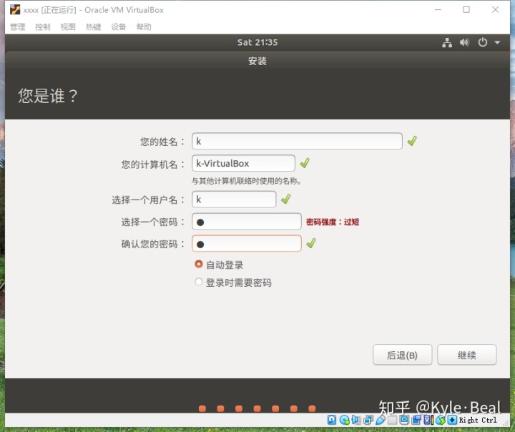Open the 管理 menu

(17, 26)
